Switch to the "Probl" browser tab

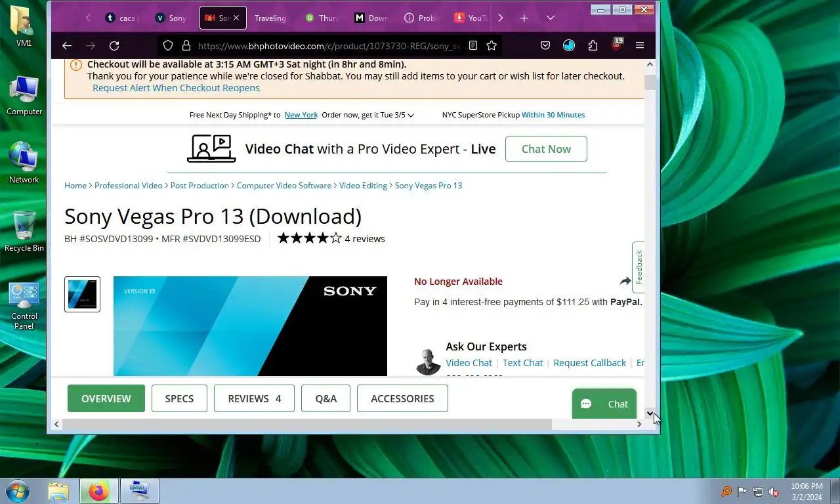(421, 18)
